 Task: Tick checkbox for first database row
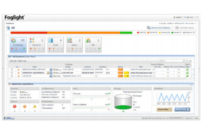[12, 70]
